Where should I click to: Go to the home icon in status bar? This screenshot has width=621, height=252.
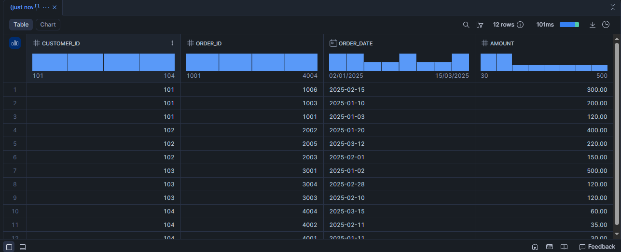point(535,247)
